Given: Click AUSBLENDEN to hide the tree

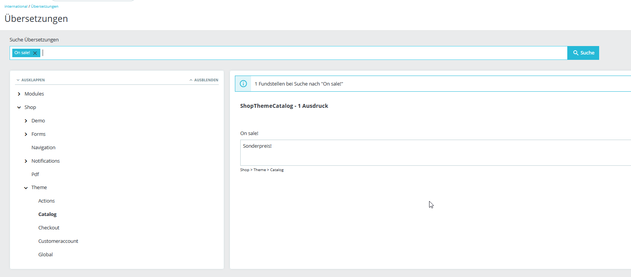Looking at the screenshot, I should 204,80.
